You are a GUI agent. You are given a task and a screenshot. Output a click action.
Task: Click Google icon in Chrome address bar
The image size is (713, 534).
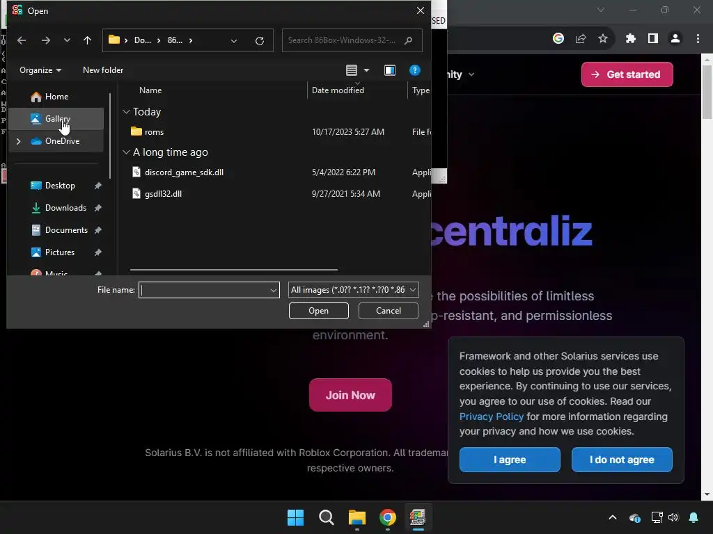click(x=558, y=39)
